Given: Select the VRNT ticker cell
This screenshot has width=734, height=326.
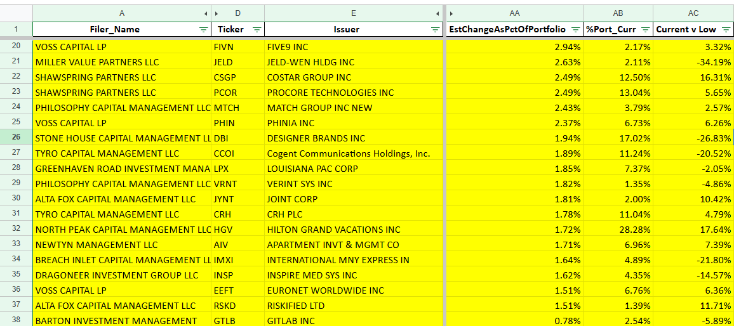Looking at the screenshot, I should (238, 184).
